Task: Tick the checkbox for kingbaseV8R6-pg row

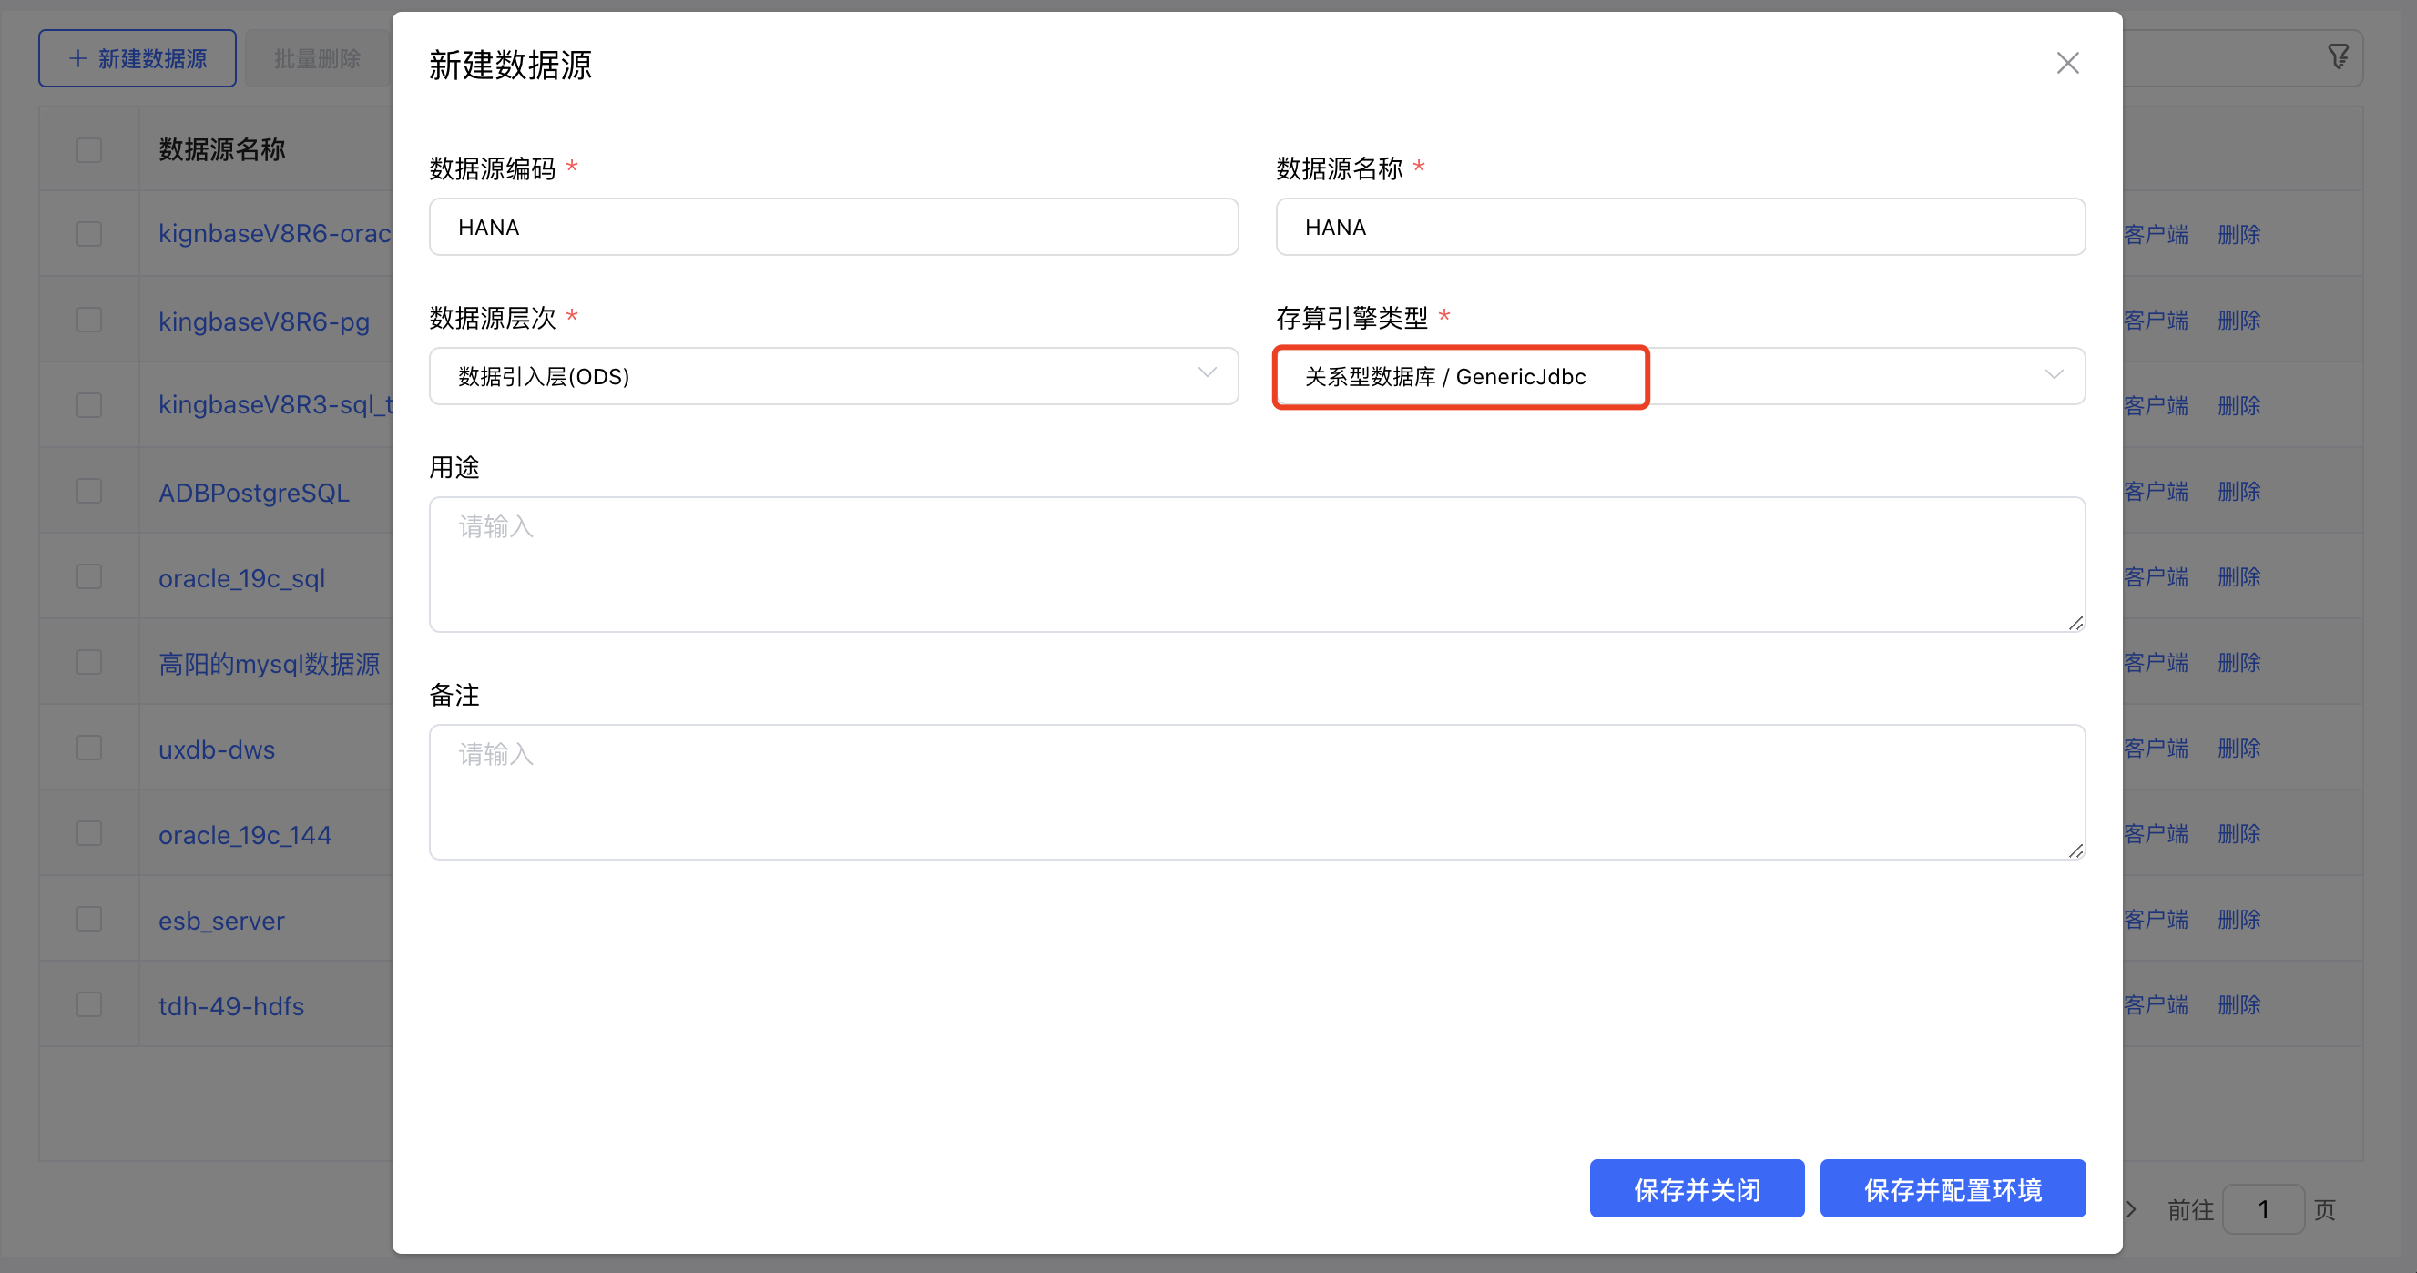Action: (89, 320)
